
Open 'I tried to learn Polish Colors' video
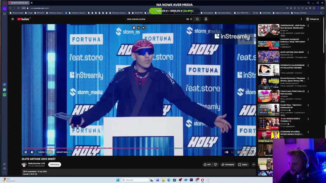[292, 93]
